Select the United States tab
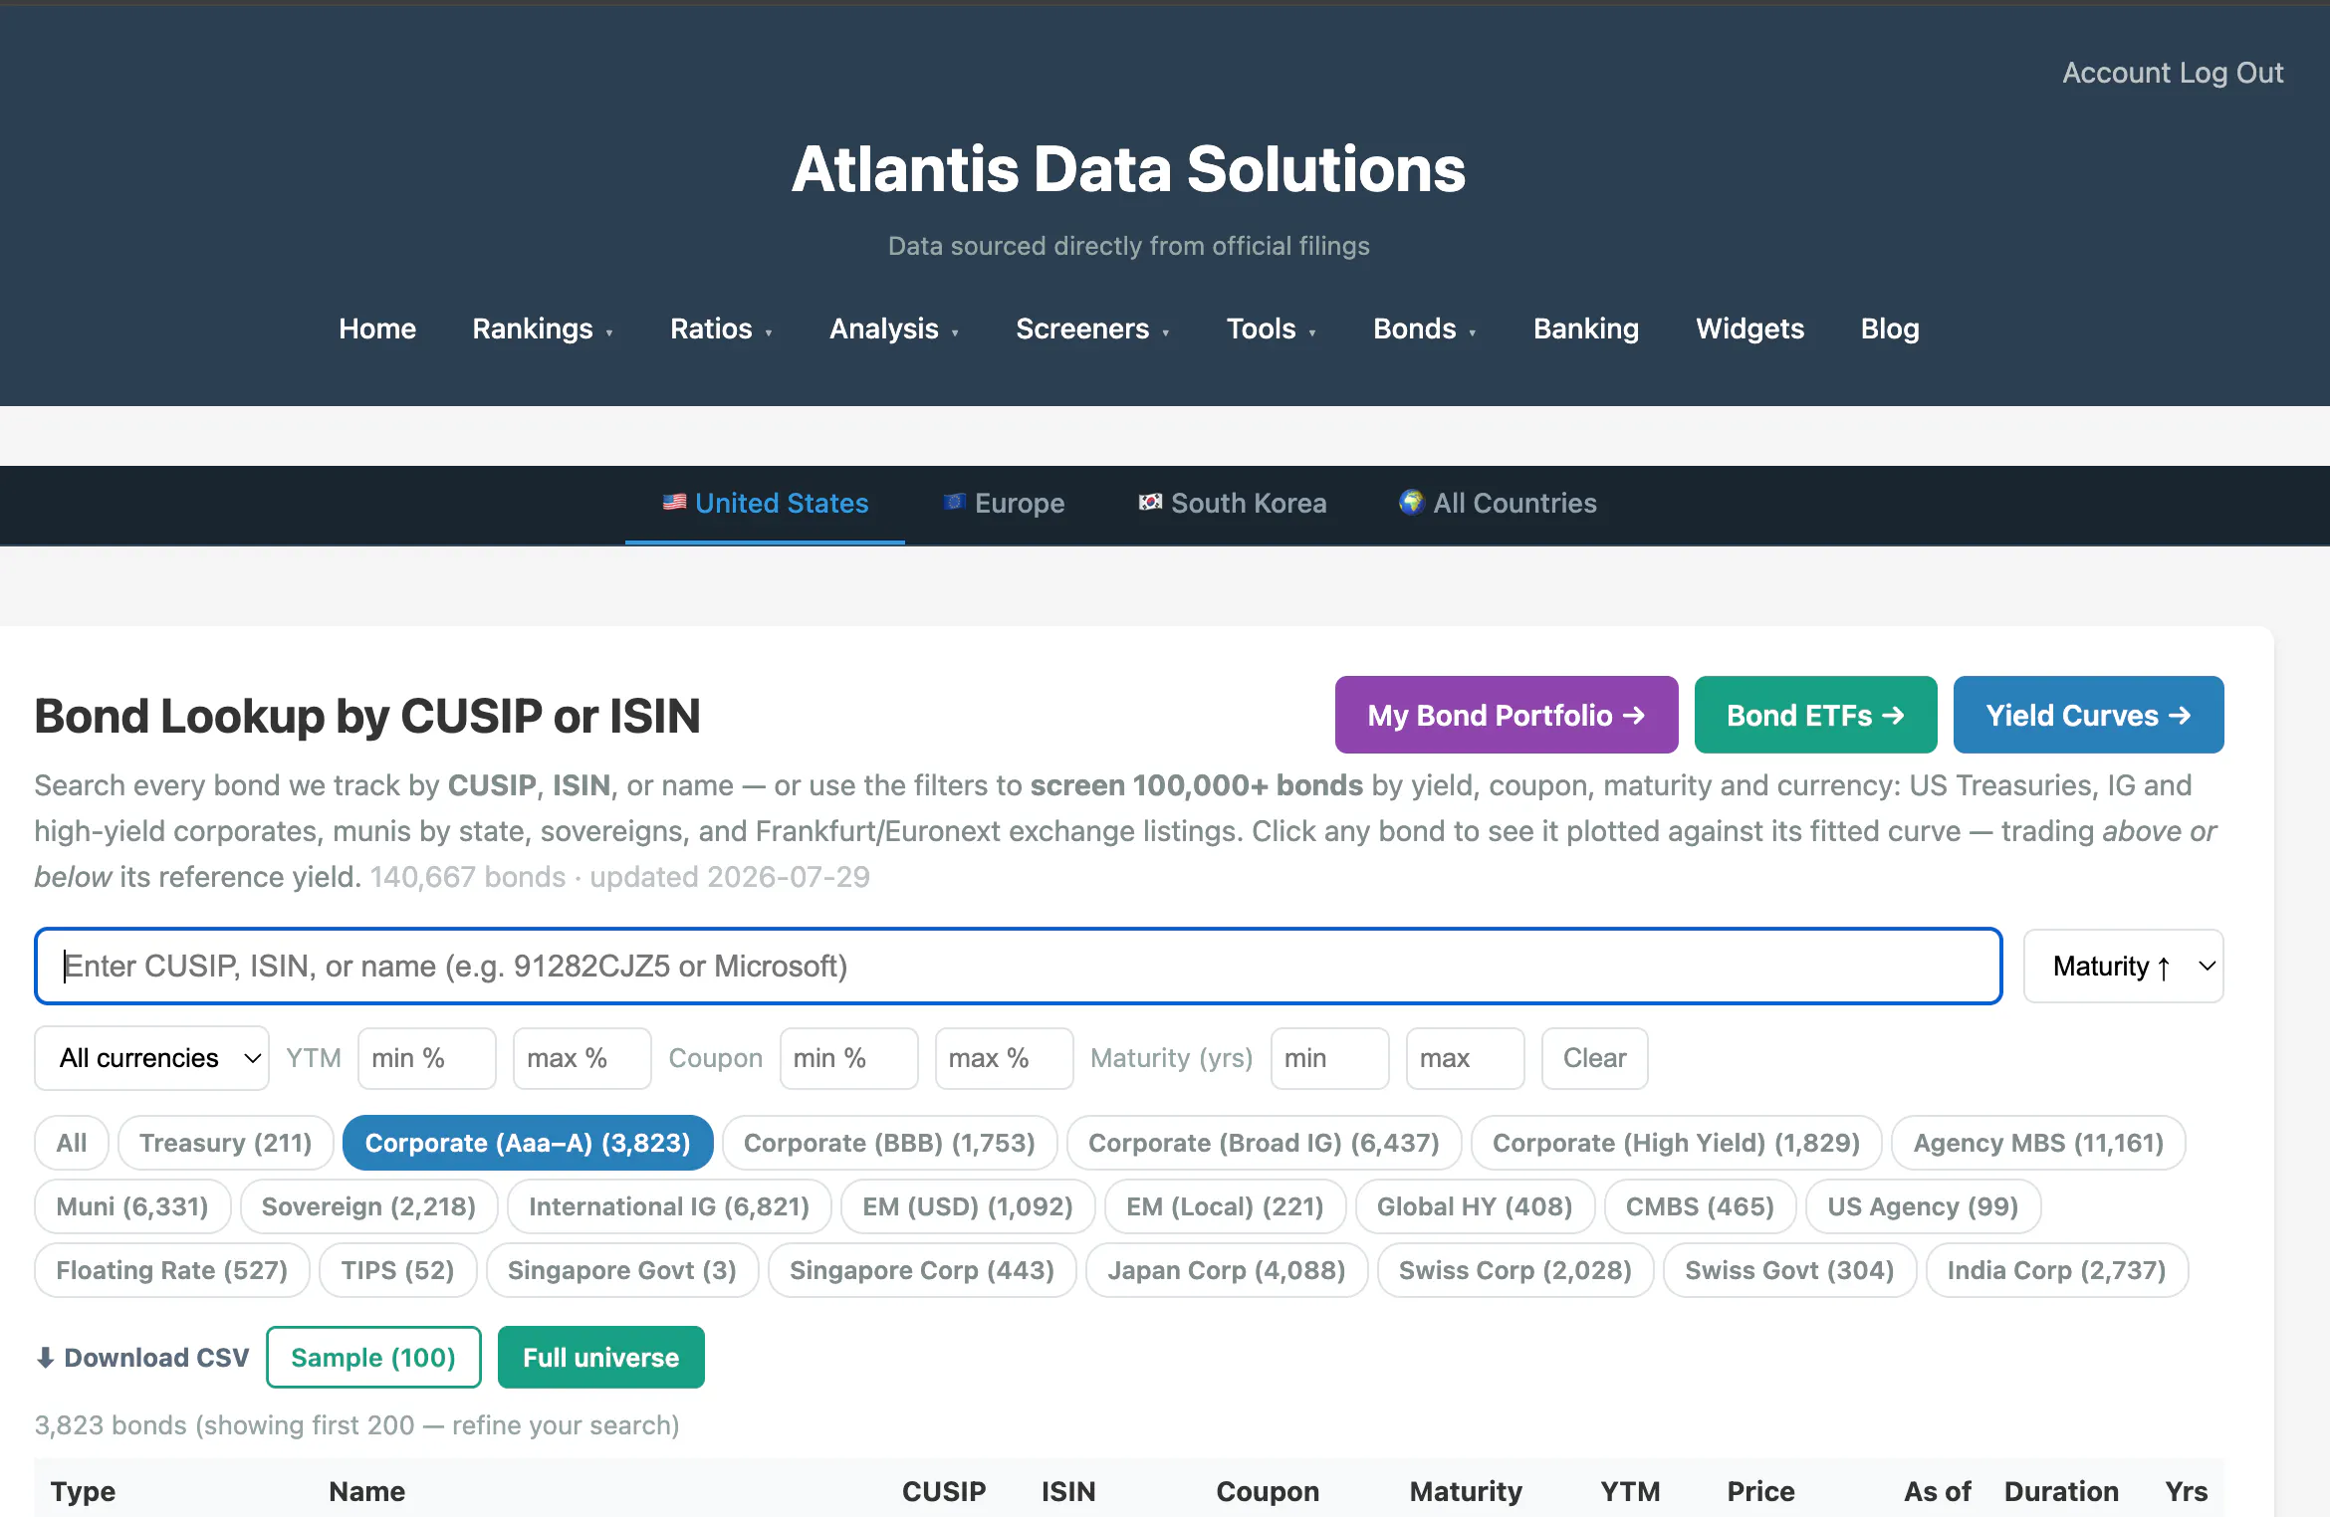2330x1517 pixels. coord(765,504)
